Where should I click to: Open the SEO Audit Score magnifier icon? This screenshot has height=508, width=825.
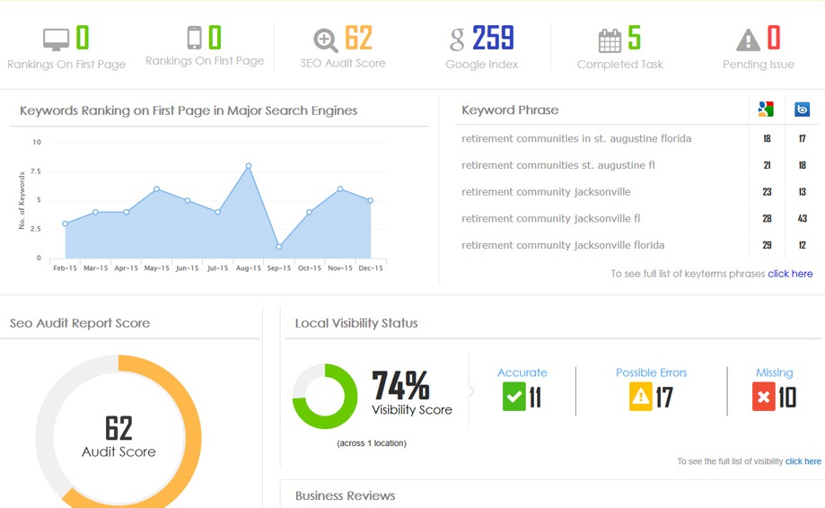click(x=326, y=40)
